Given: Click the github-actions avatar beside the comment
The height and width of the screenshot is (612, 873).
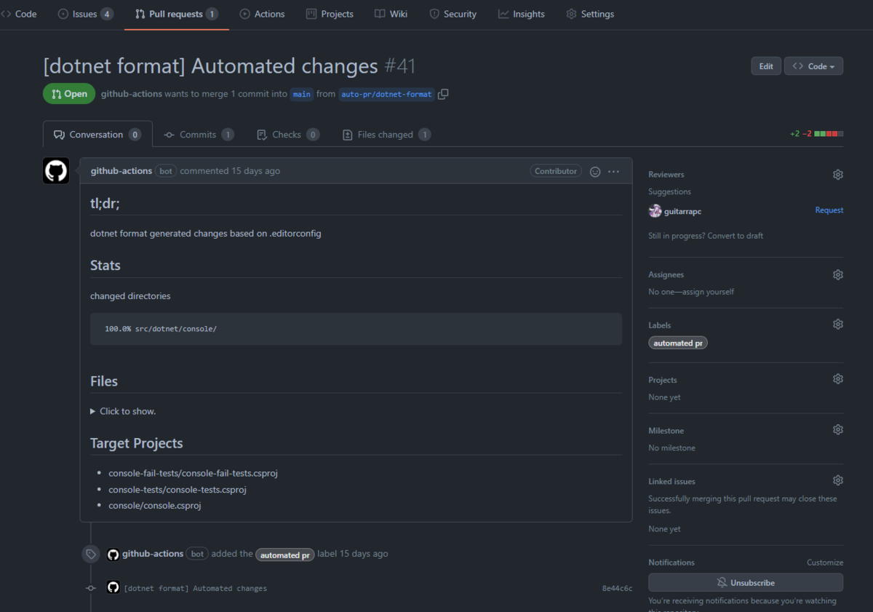Looking at the screenshot, I should pyautogui.click(x=56, y=171).
